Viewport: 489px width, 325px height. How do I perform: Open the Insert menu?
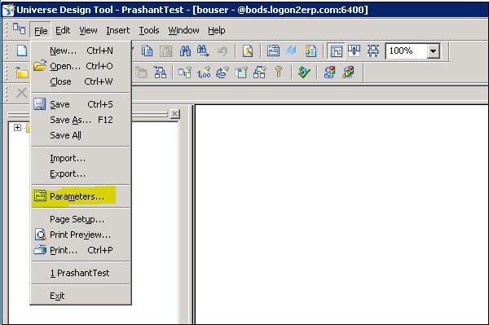[x=118, y=30]
